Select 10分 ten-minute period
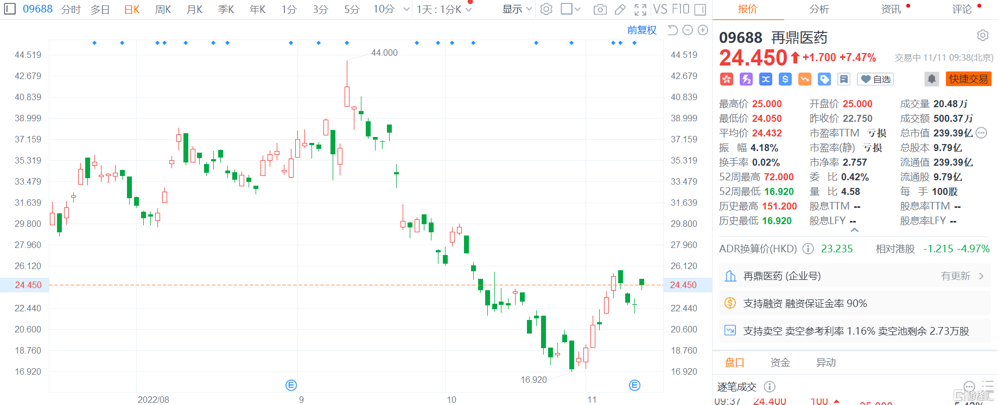 coord(384,9)
